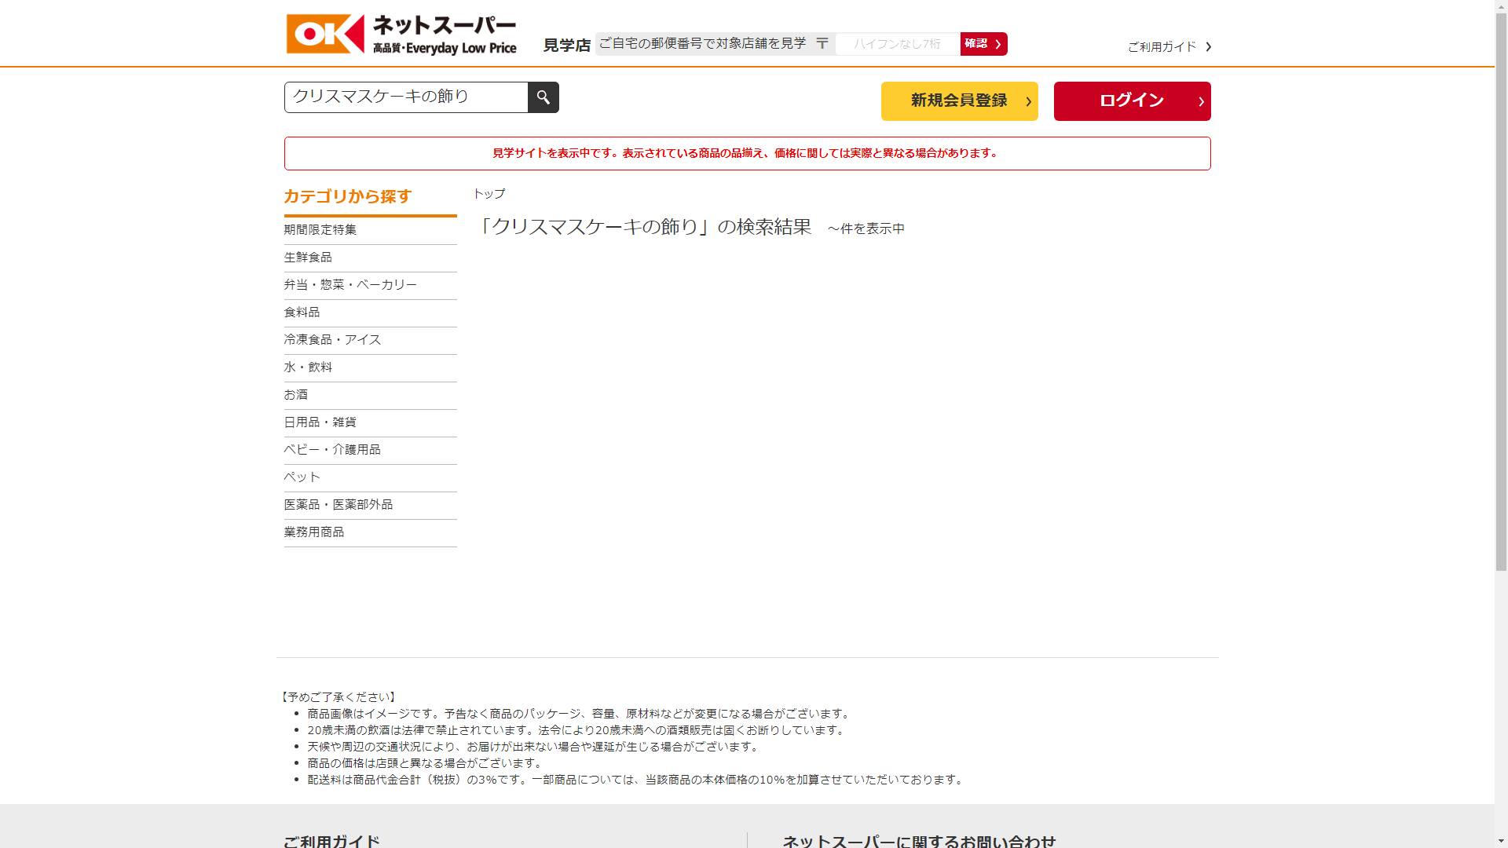
Task: Open the 業務用商品 category
Action: click(314, 532)
